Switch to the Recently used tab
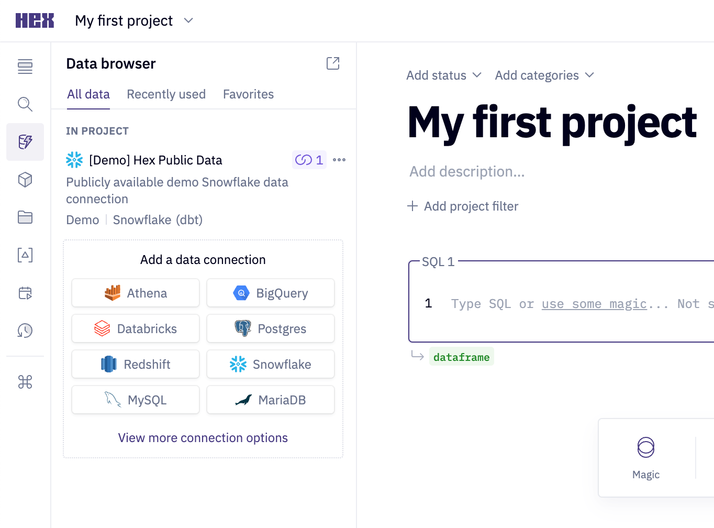The height and width of the screenshot is (528, 714). pyautogui.click(x=166, y=94)
